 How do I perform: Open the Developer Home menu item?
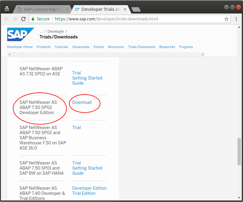click(x=20, y=47)
